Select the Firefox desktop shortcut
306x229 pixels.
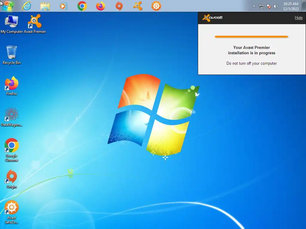[x=12, y=86]
